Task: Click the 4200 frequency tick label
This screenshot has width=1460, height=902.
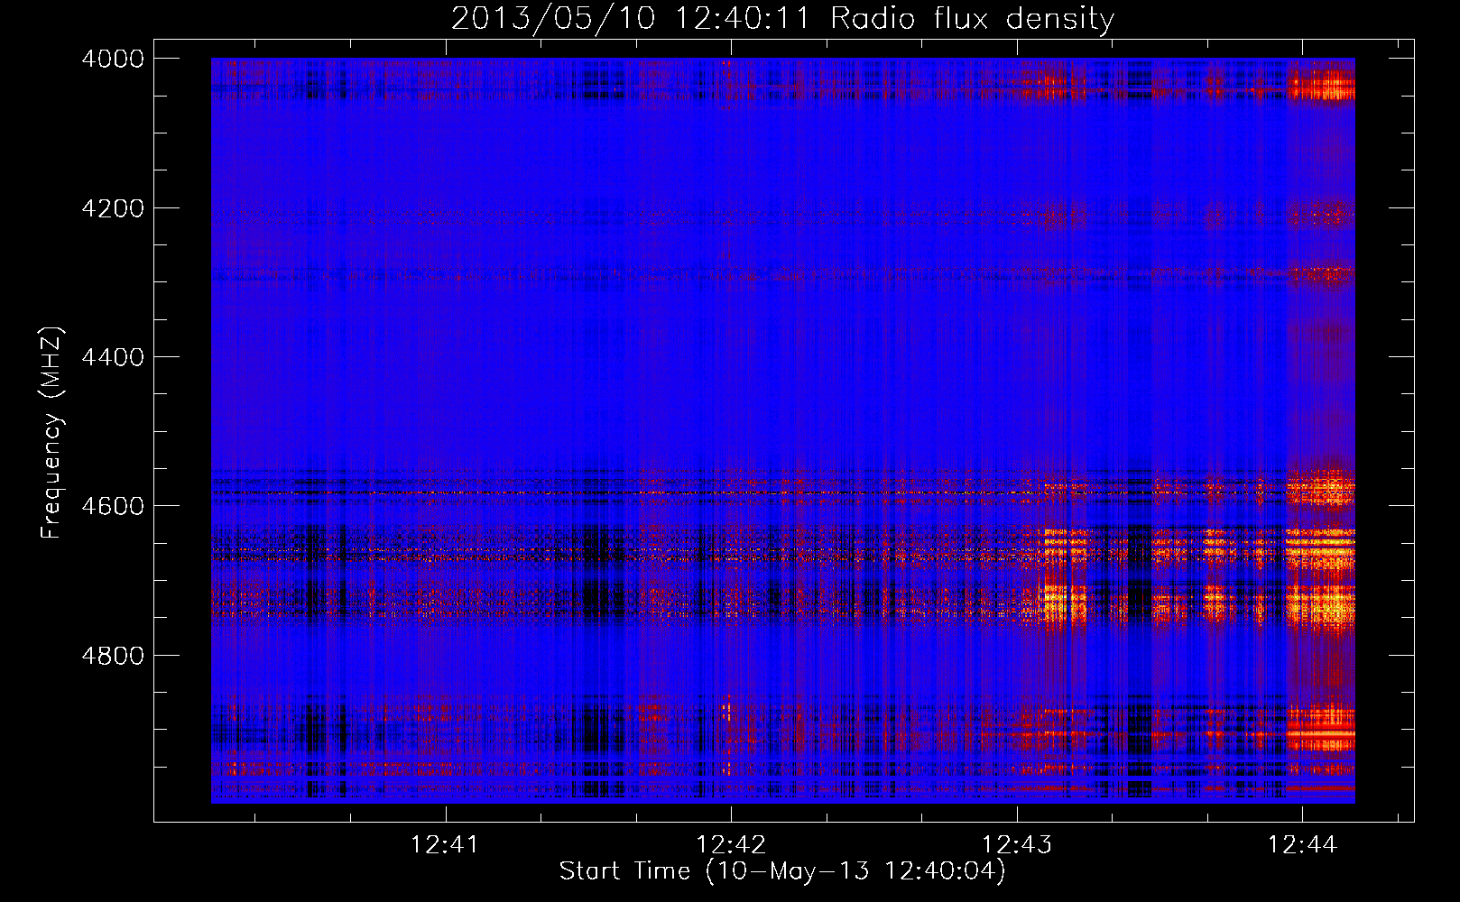Action: 113,208
